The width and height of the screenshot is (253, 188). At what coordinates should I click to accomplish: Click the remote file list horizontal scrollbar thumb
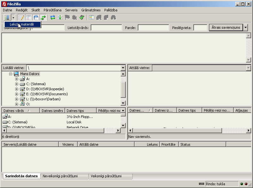coord(178,130)
